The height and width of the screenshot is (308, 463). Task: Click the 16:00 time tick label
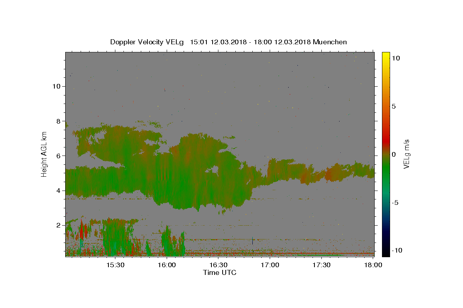(167, 265)
